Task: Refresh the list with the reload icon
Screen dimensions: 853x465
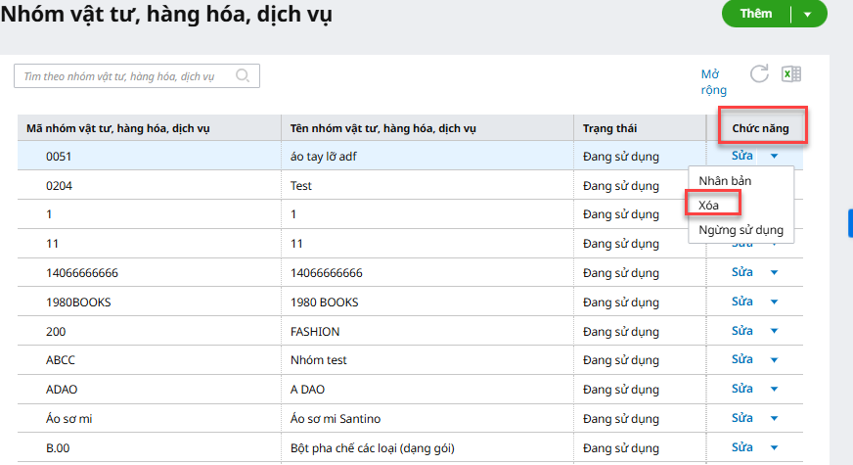Action: [x=759, y=74]
